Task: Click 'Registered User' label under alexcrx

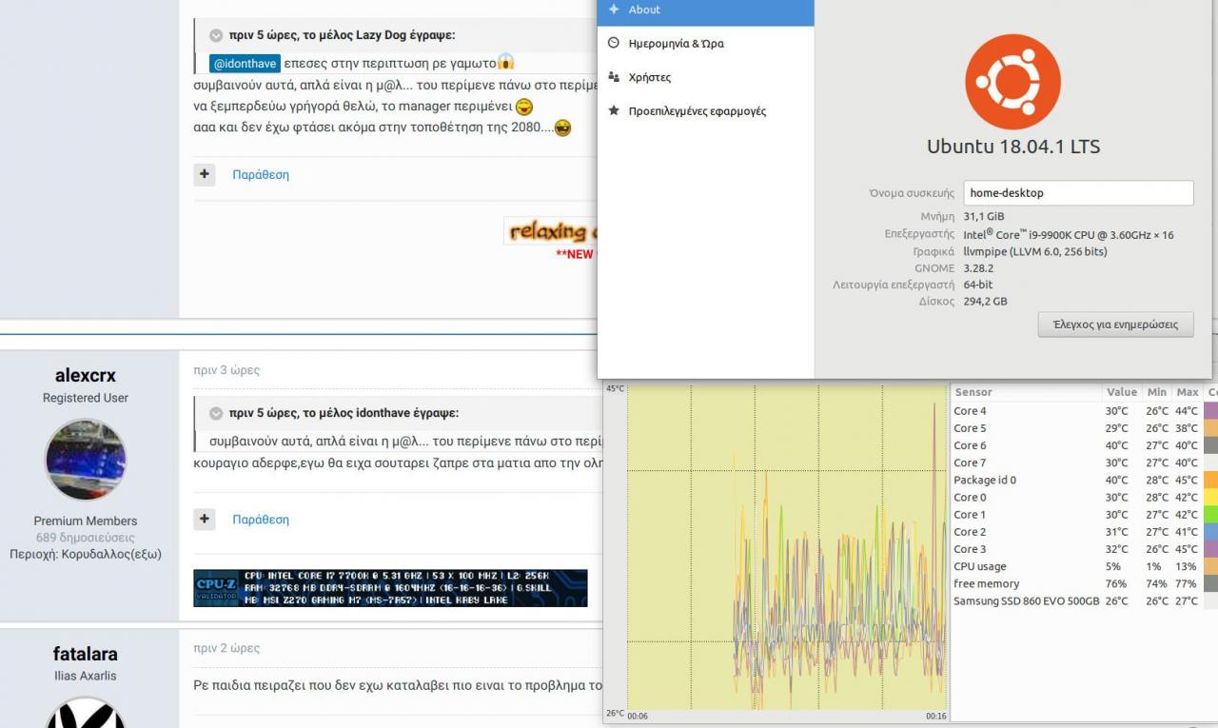Action: click(x=86, y=399)
